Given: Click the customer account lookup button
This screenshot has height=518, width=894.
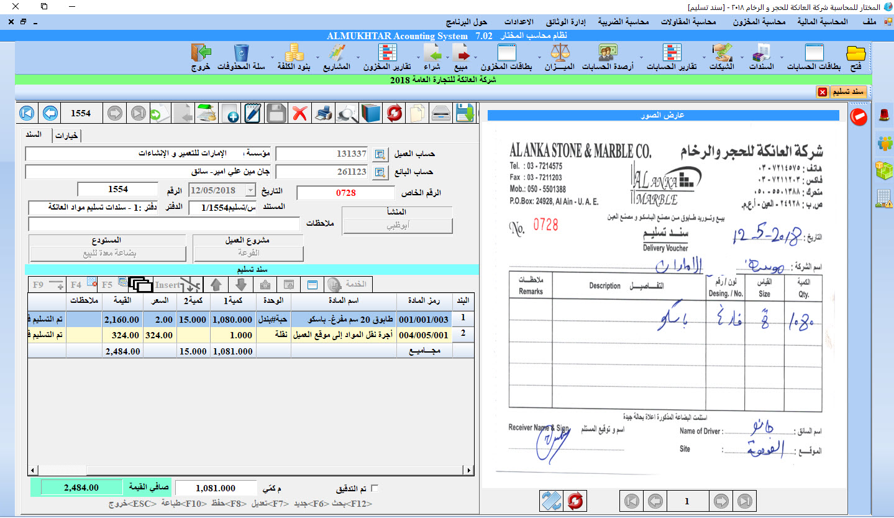Looking at the screenshot, I should pos(380,154).
